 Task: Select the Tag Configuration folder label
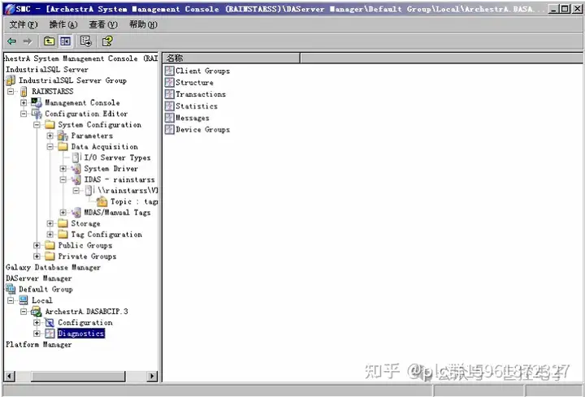click(106, 234)
